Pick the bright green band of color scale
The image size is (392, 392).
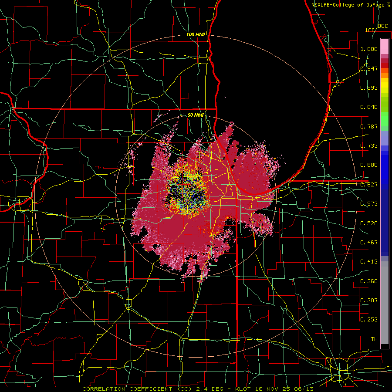[x=385, y=119]
